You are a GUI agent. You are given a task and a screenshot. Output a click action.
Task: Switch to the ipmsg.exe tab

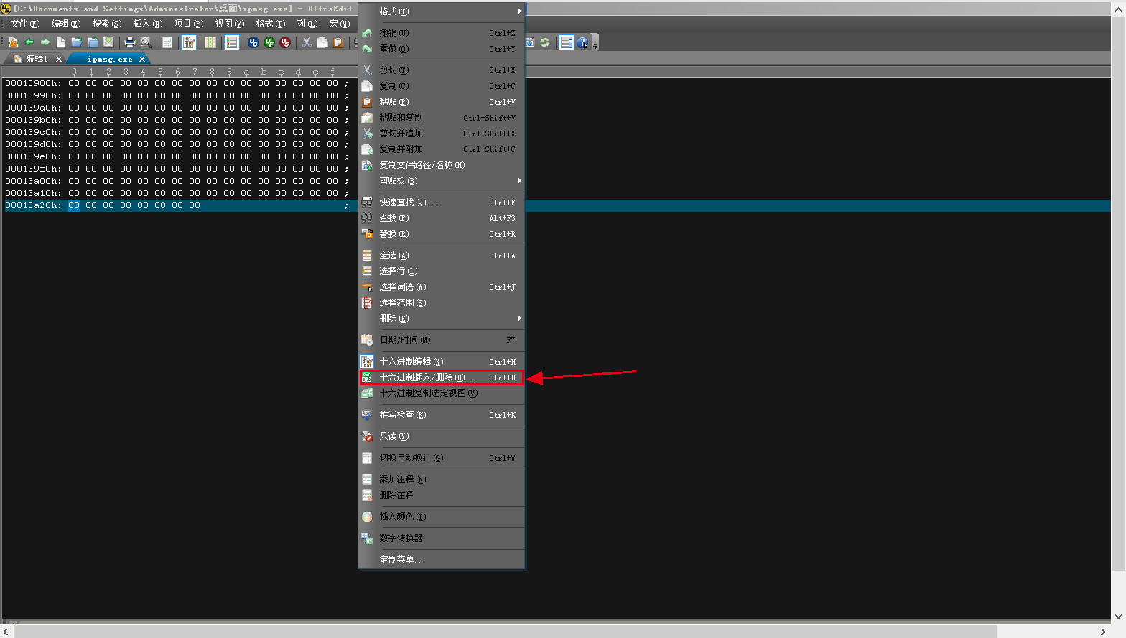[110, 59]
